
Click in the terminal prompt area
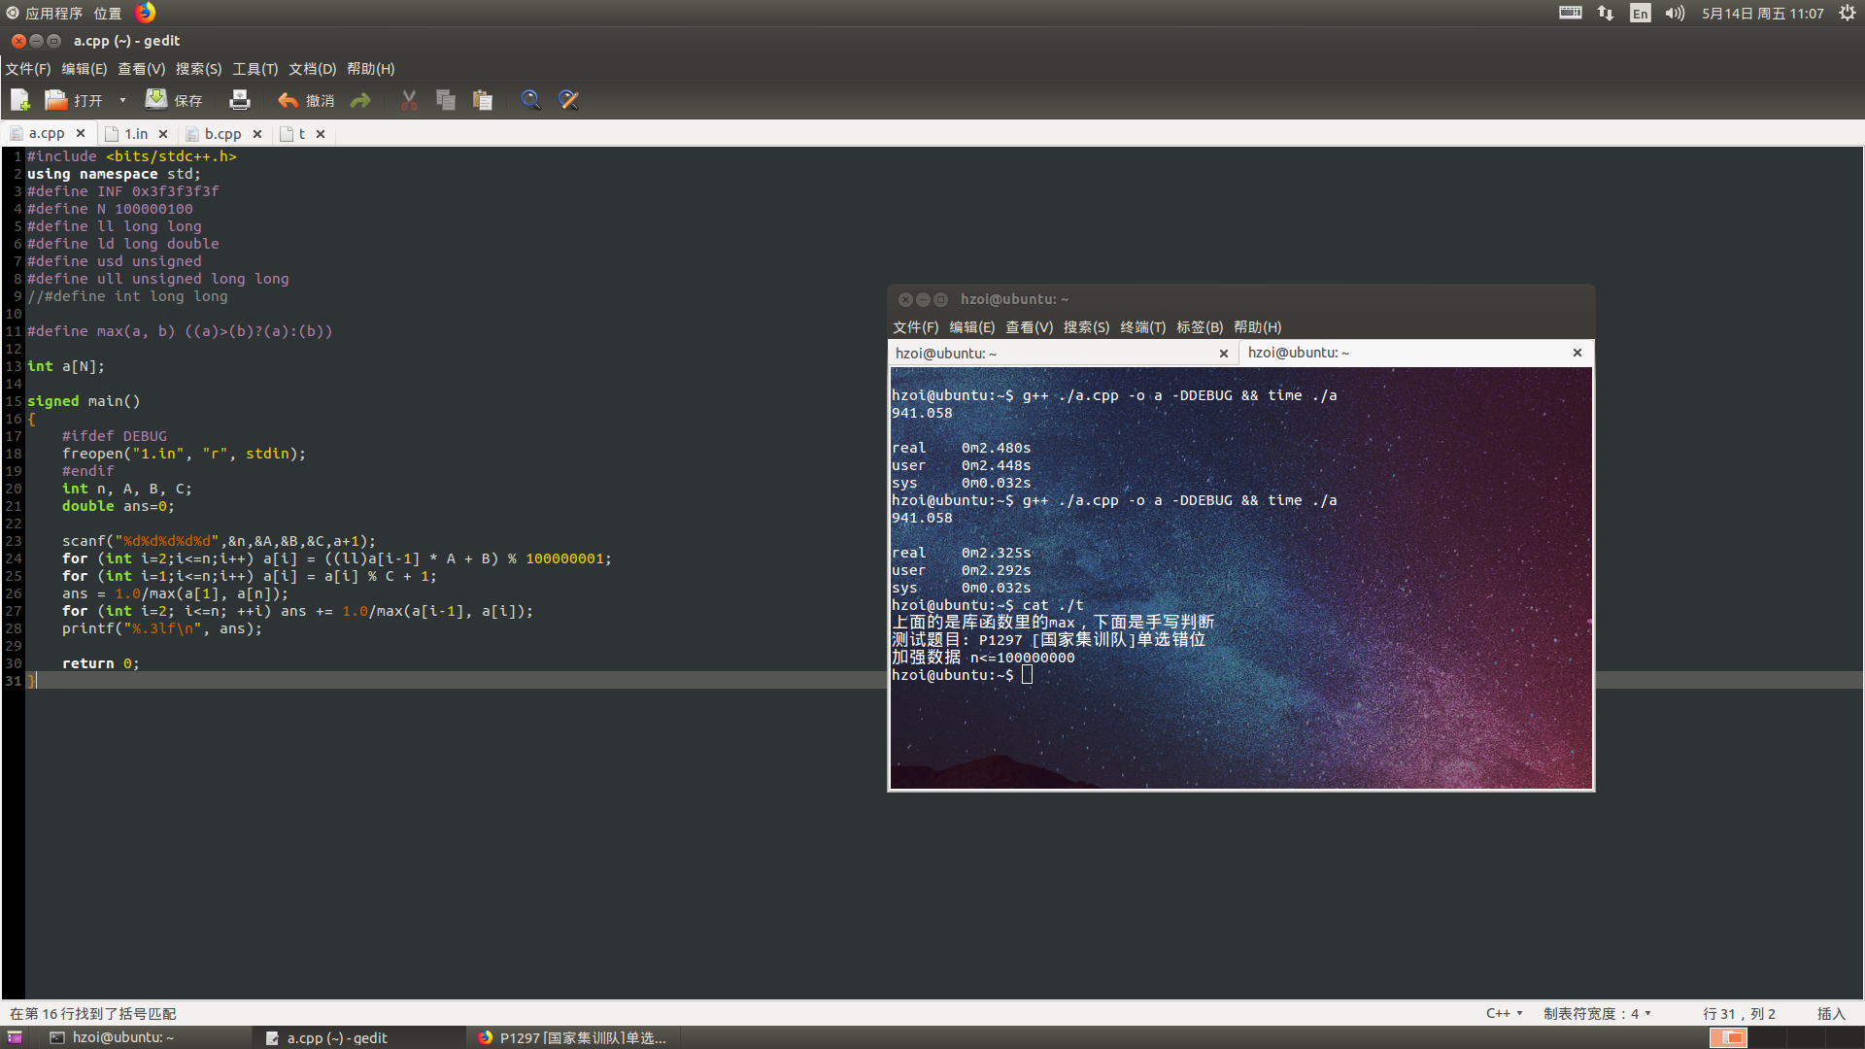pos(1027,675)
